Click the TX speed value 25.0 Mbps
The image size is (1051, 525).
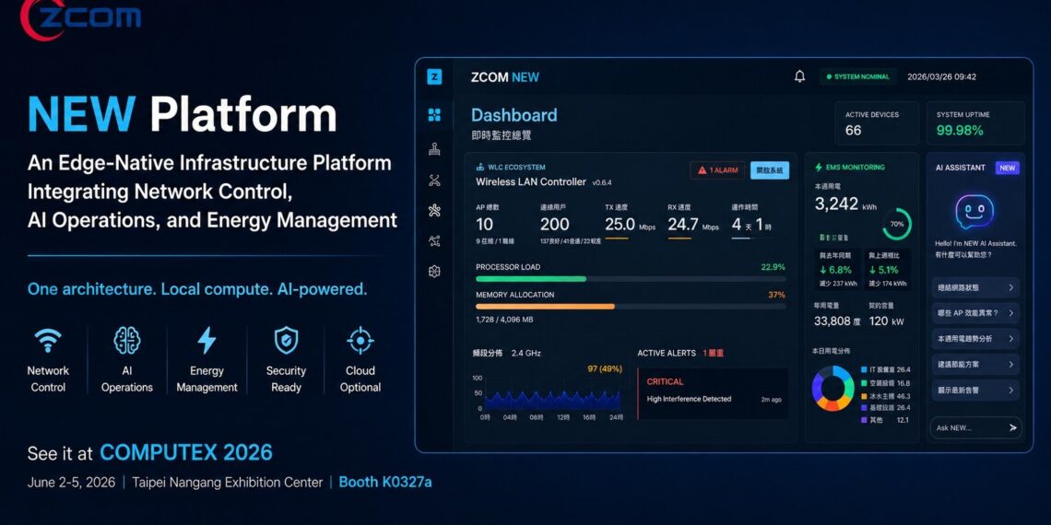coord(630,225)
